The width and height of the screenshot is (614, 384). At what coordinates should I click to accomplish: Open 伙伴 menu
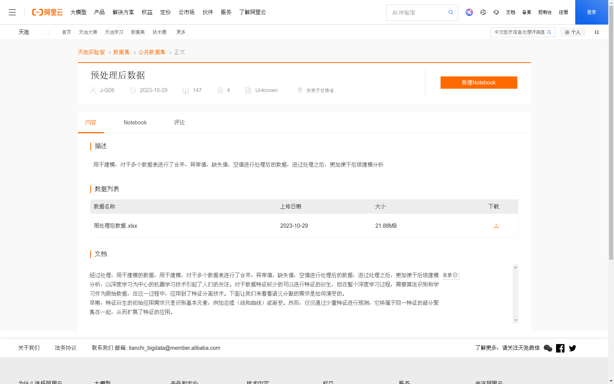click(208, 12)
